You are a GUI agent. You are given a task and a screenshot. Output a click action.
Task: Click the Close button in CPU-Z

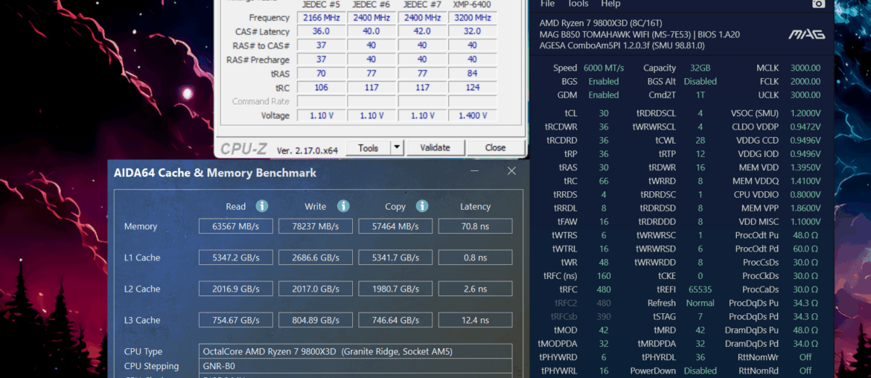coord(495,147)
